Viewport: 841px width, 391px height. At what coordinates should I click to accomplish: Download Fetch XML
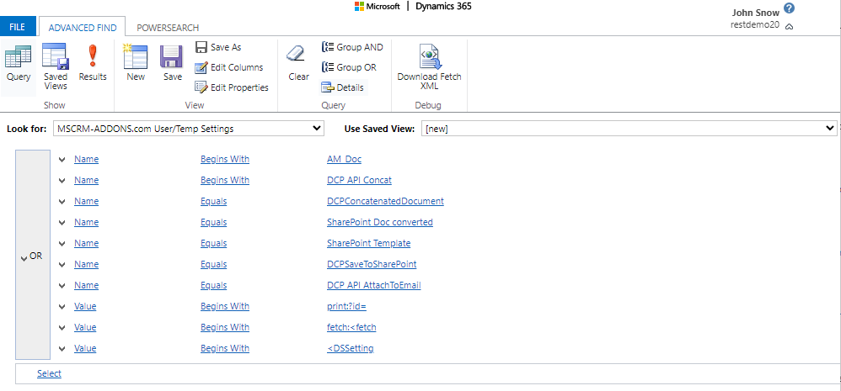pos(429,66)
